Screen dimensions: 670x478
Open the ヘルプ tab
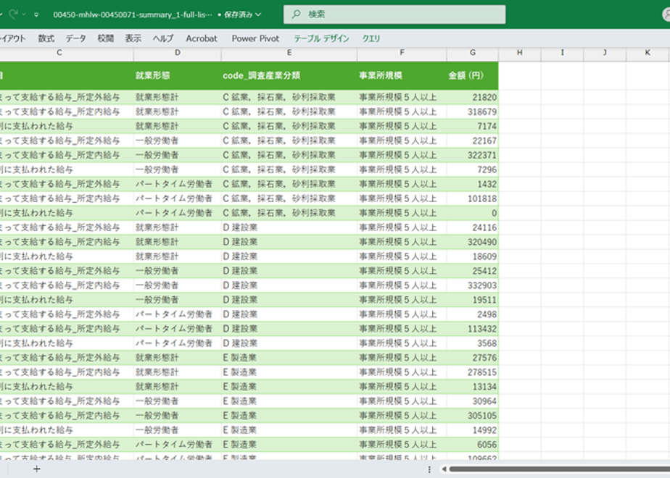163,38
